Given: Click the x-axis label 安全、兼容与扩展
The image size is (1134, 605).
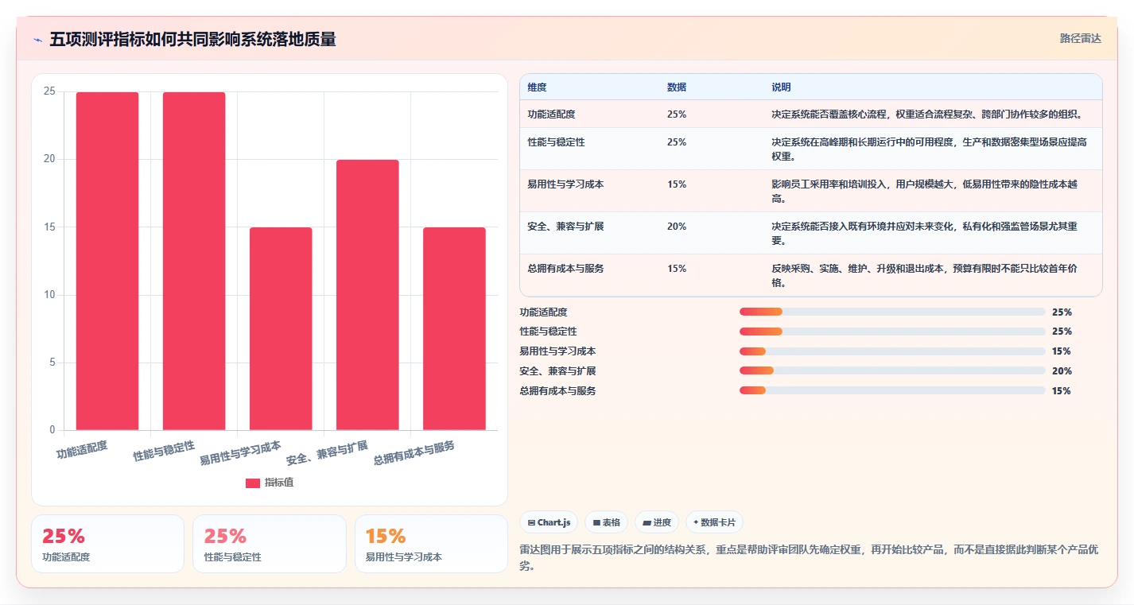Looking at the screenshot, I should (x=327, y=453).
